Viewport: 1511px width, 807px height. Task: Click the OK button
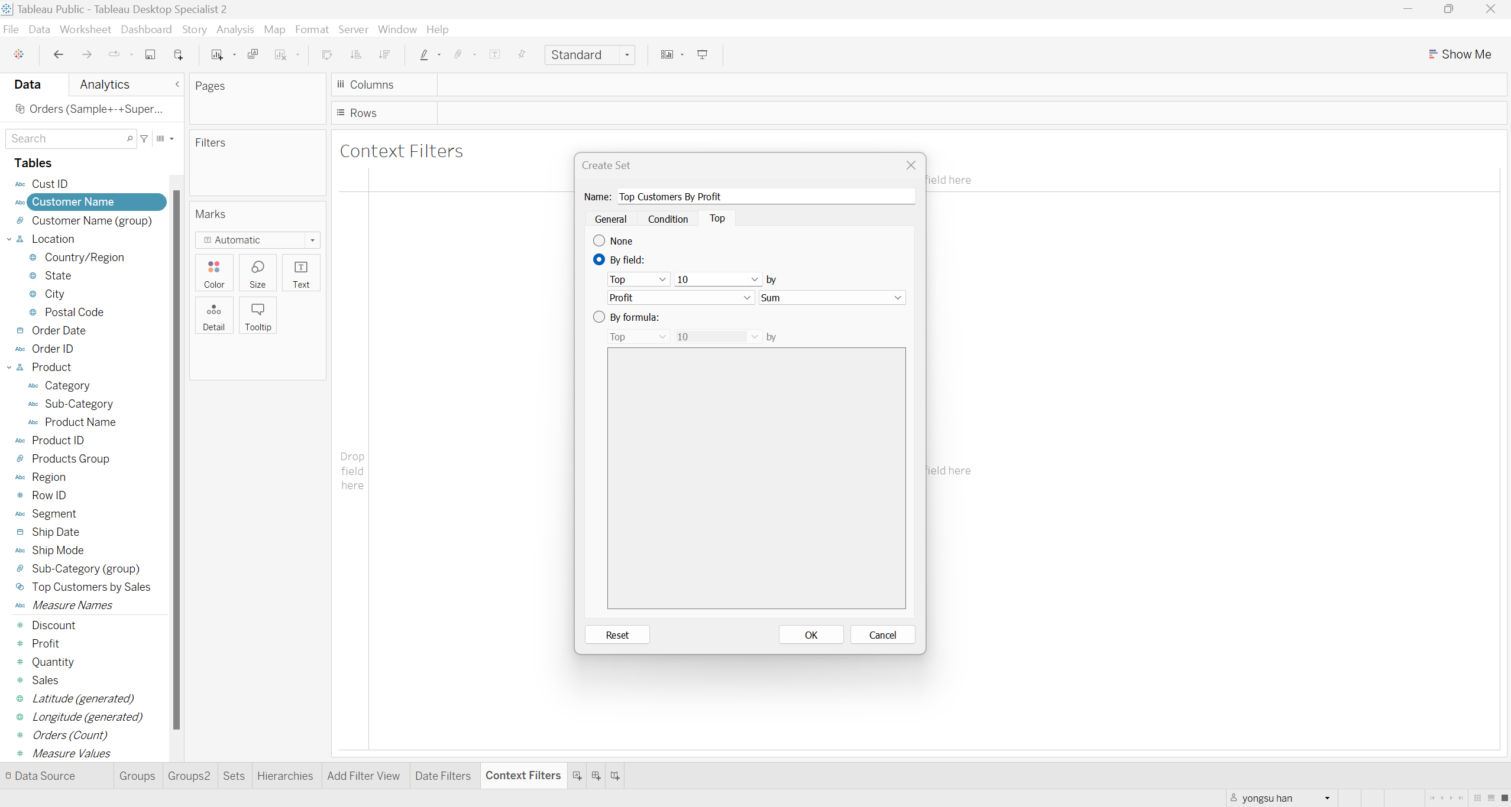click(811, 635)
